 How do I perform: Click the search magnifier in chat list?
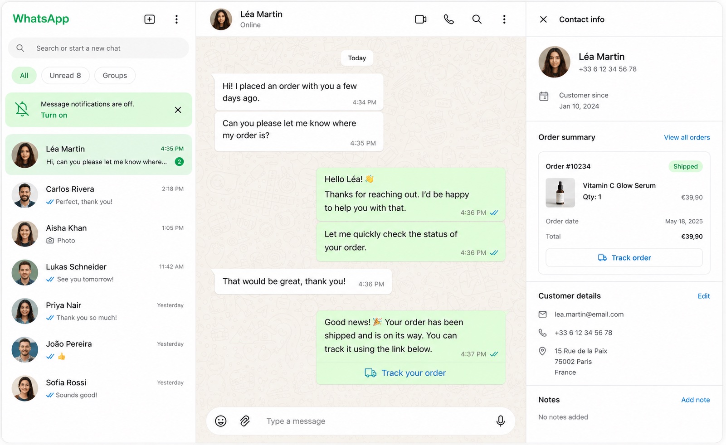20,48
